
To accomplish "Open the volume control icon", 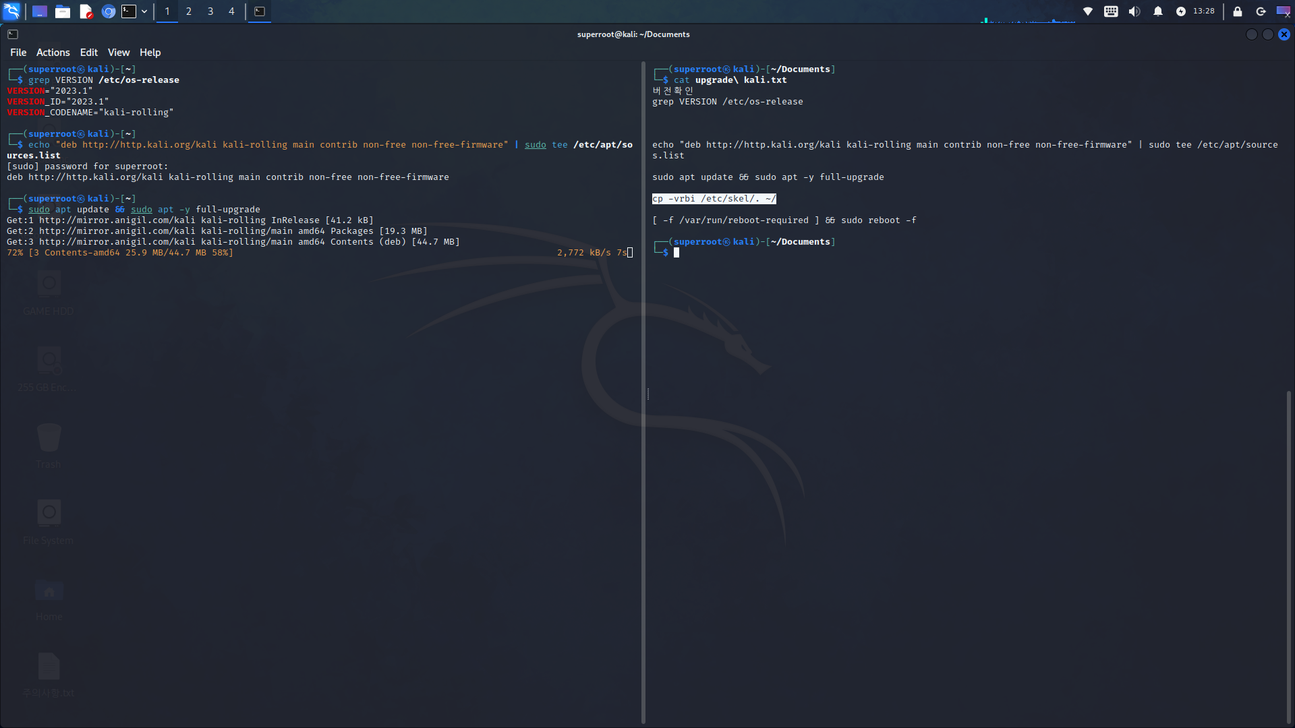I will [x=1134, y=11].
